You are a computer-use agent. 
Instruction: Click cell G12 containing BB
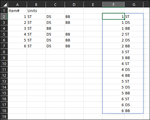pos(134,75)
